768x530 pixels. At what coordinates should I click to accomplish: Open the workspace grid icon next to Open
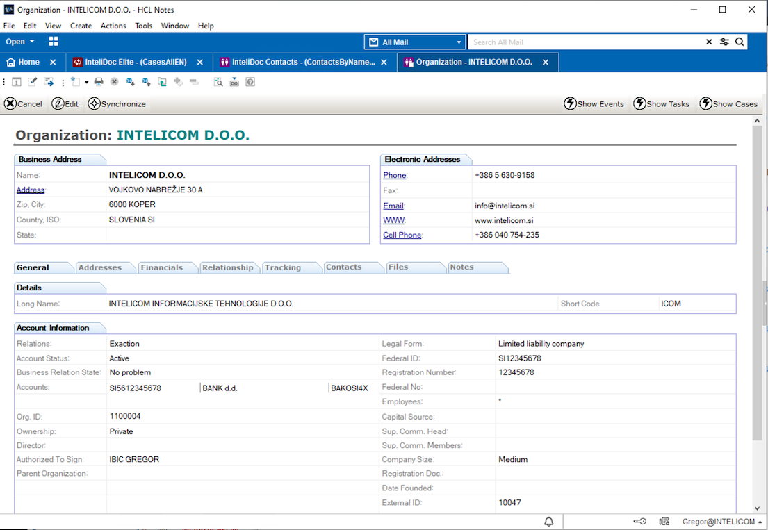[x=54, y=42]
